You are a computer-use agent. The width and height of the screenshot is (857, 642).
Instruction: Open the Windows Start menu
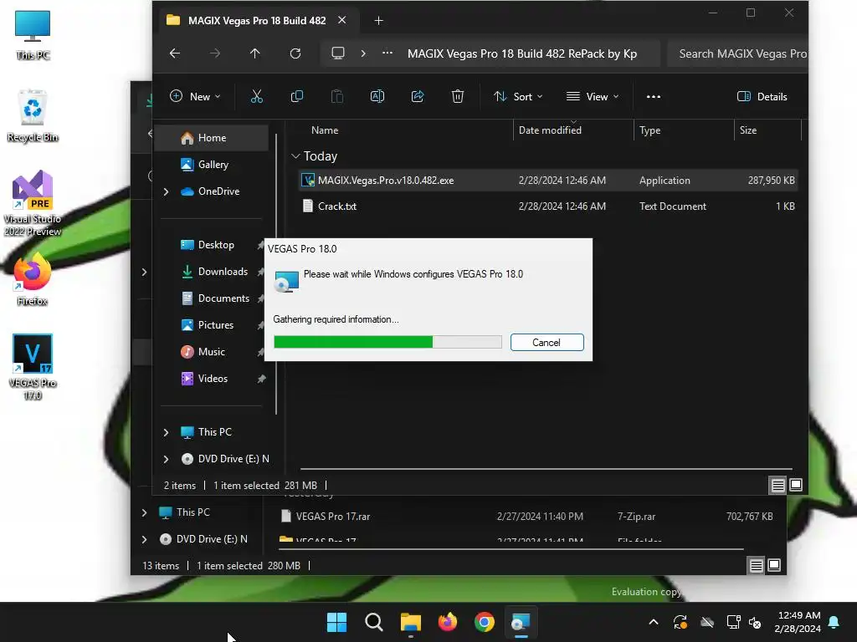(x=336, y=622)
